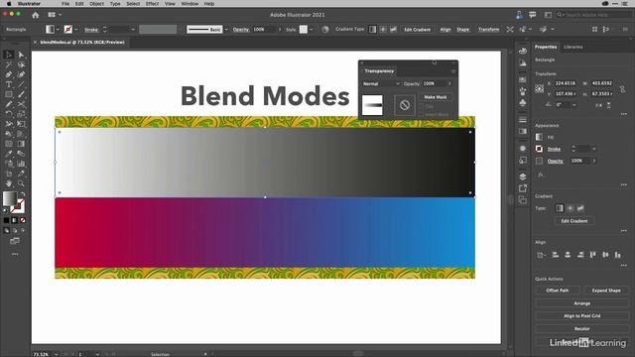Select the Direct Selection tool
The image size is (635, 357).
(21, 55)
